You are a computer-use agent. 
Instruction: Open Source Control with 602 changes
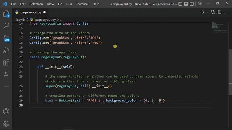tap(7, 39)
